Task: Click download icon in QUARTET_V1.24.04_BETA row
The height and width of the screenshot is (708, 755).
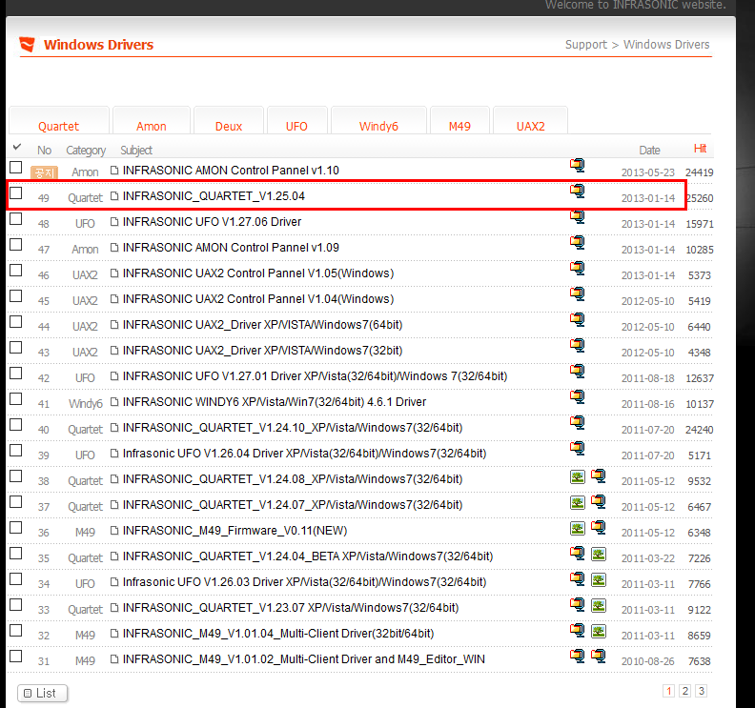Action: 578,553
